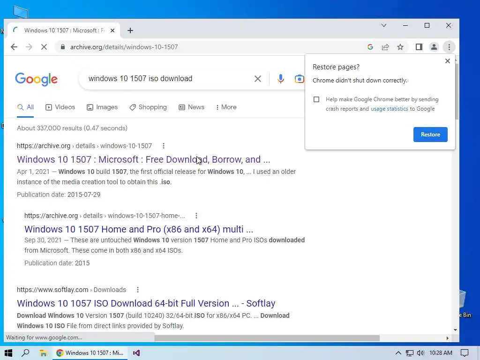480x360 pixels.
Task: Open Chrome's three-dot menu
Action: pyautogui.click(x=449, y=47)
